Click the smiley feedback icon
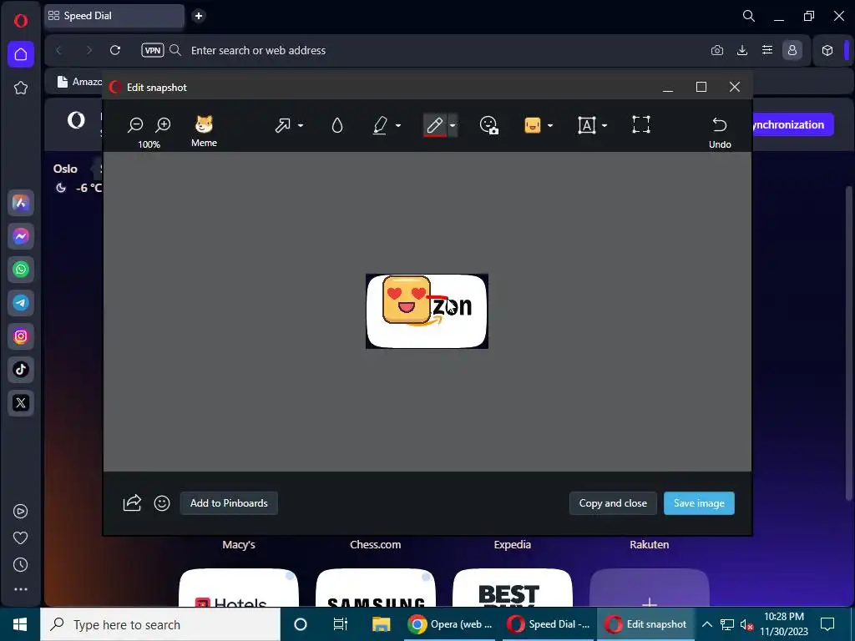The width and height of the screenshot is (855, 641). 162,503
